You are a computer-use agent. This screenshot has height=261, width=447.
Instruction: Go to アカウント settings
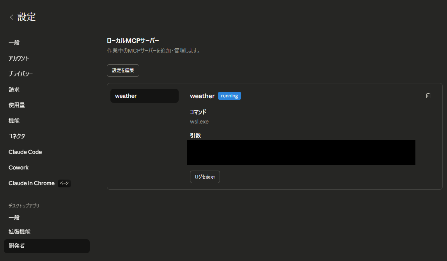pyautogui.click(x=19, y=58)
